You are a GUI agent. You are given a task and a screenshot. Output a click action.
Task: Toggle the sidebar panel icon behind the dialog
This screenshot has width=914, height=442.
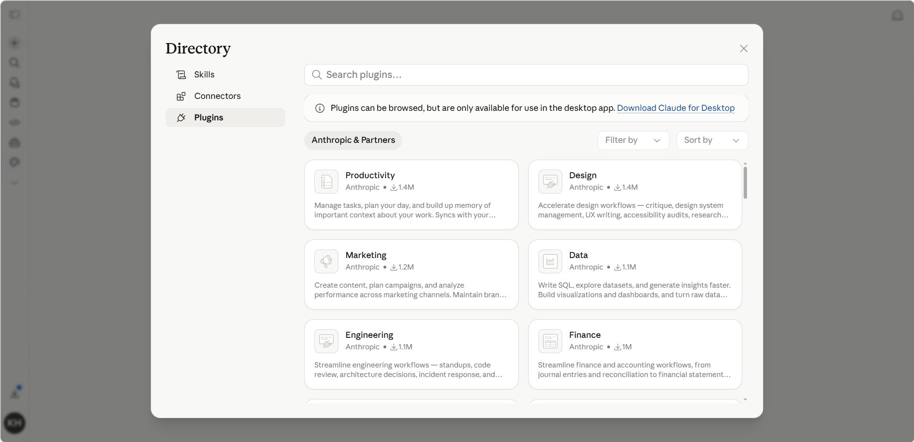[15, 15]
